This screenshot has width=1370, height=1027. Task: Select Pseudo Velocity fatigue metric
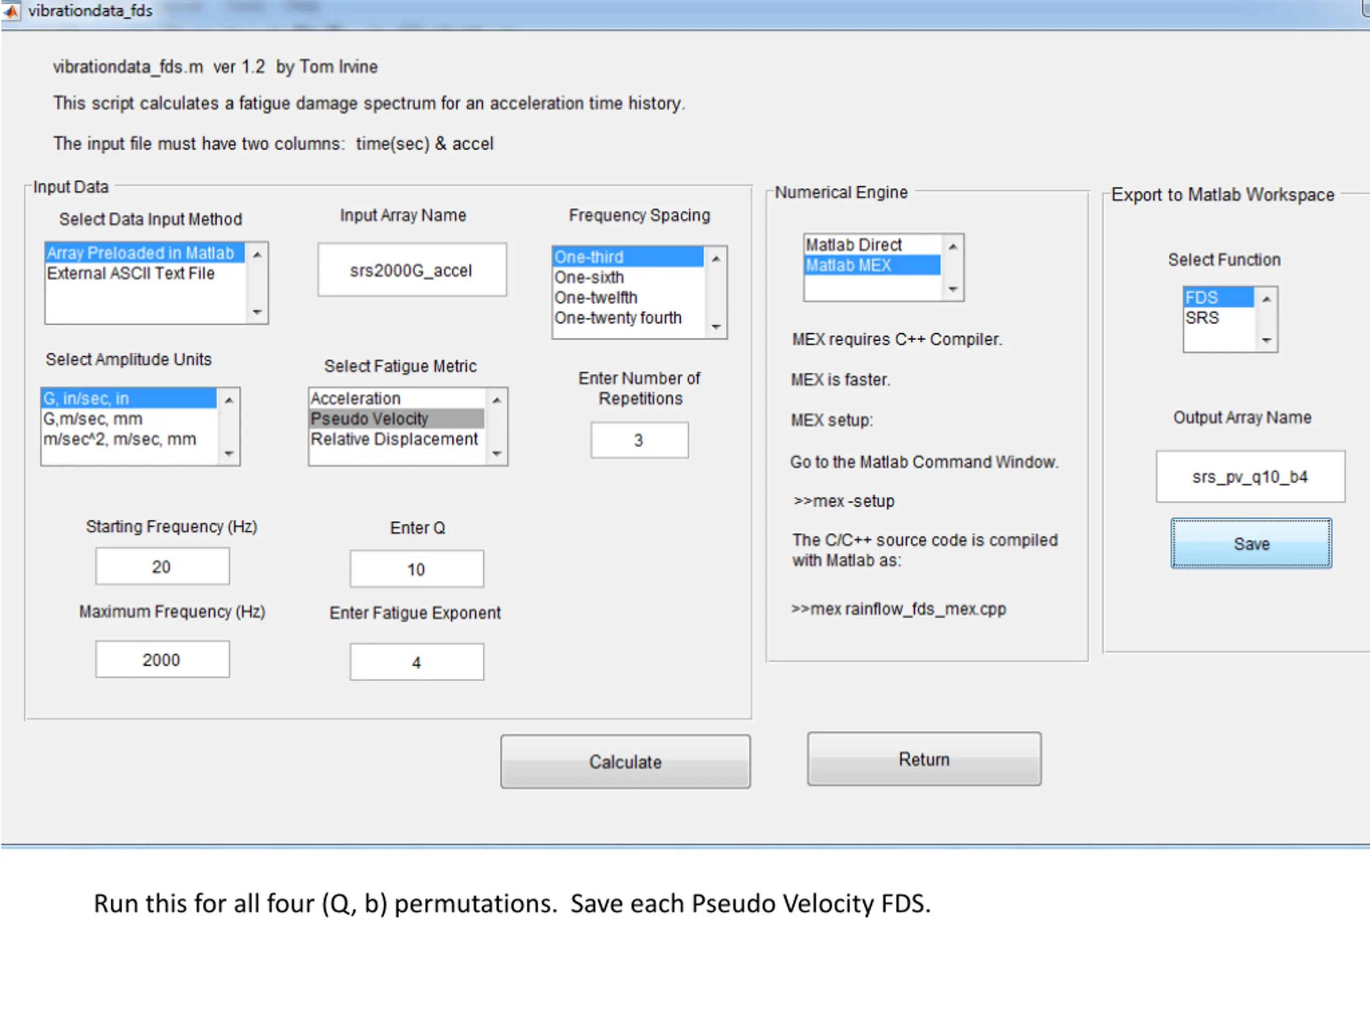click(x=397, y=418)
